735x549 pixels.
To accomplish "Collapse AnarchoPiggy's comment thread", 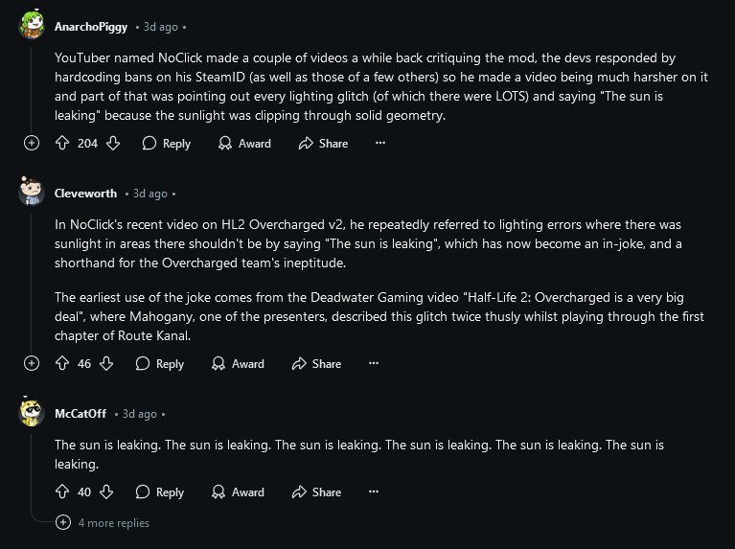I will coord(32,143).
